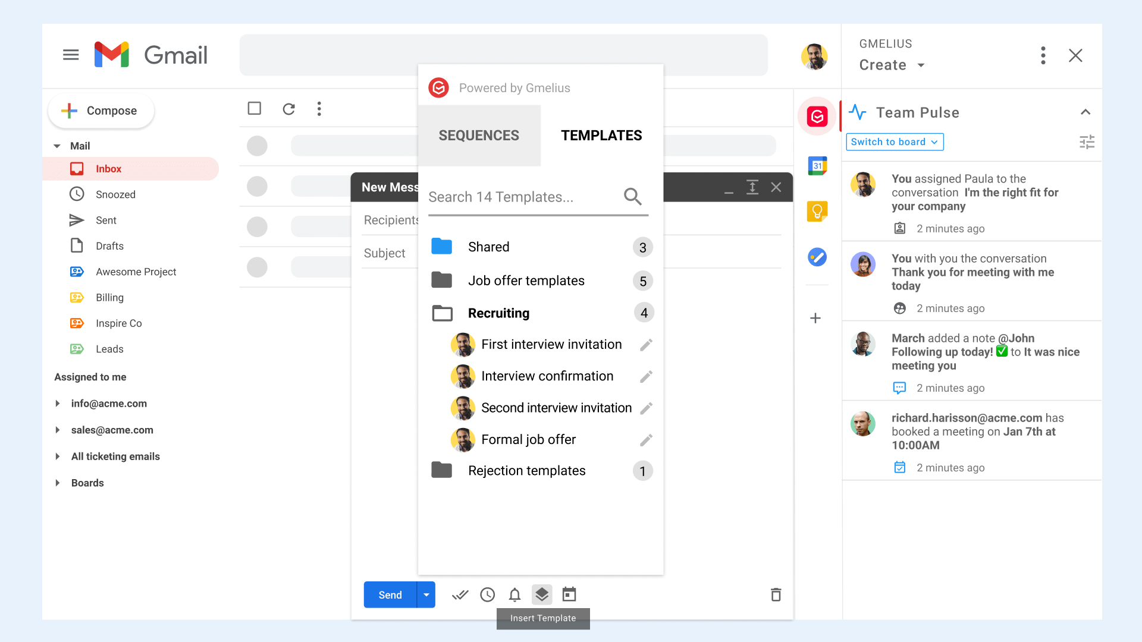Open the Switch to board dropdown
This screenshot has height=642, width=1142.
point(894,142)
